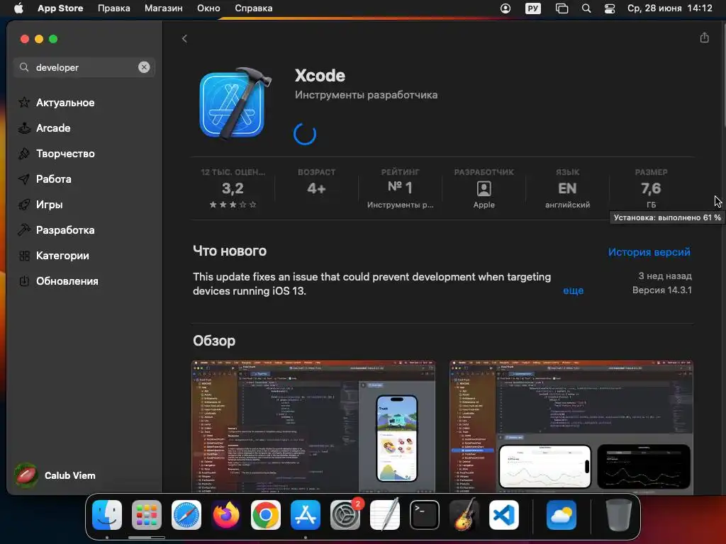Viewport: 726px width, 544px height.
Task: Click the 7,6 ГБ size entry
Action: [x=651, y=188]
